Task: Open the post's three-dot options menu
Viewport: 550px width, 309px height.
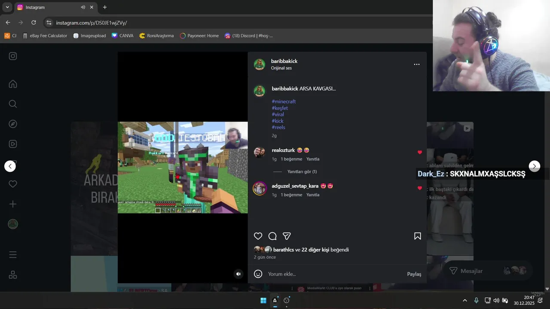Action: (416, 64)
